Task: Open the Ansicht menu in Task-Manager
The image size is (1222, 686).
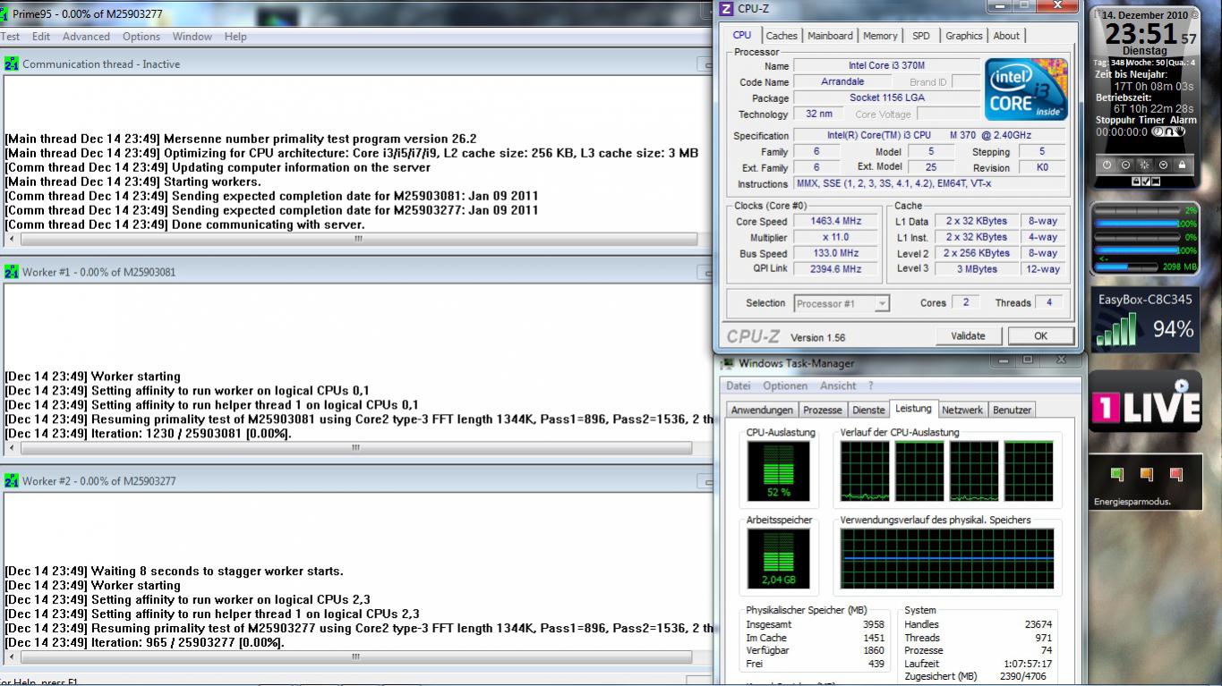Action: pyautogui.click(x=838, y=386)
